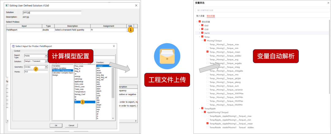The width and height of the screenshot is (331, 134).
Task: Click the Function list down arrow
Action: tap(113, 118)
